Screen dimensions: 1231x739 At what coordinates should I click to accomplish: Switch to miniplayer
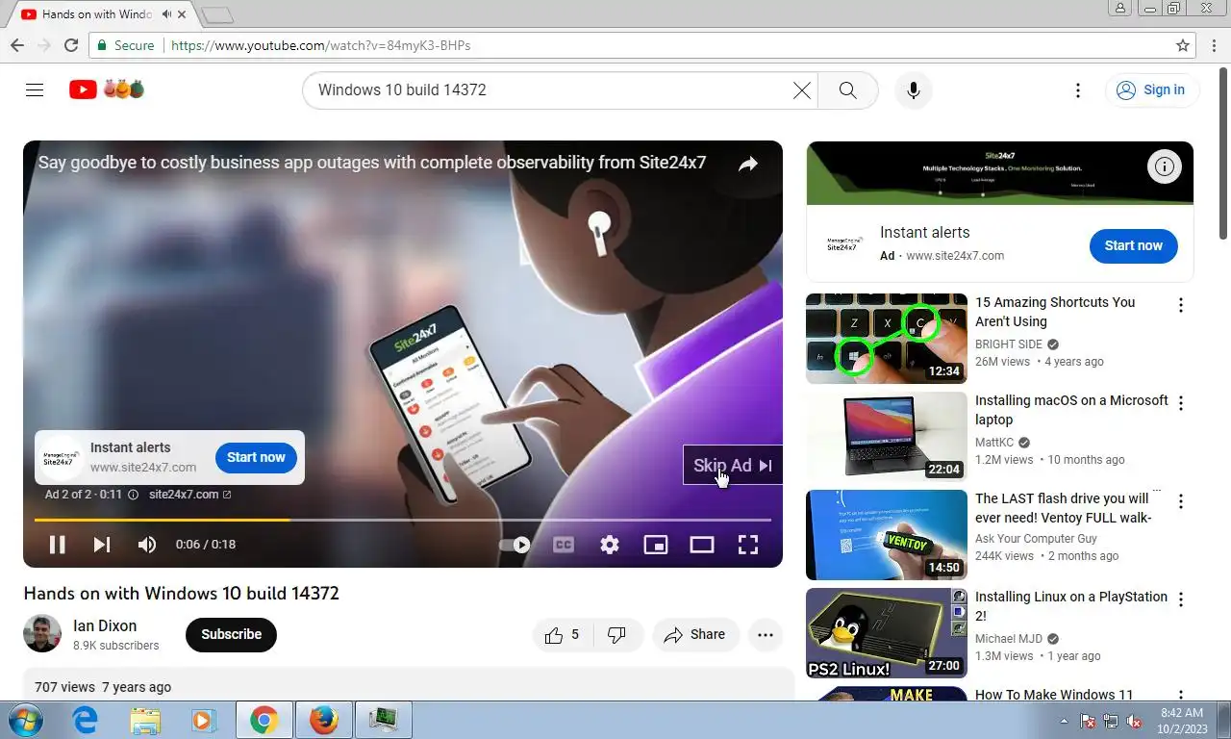click(655, 545)
